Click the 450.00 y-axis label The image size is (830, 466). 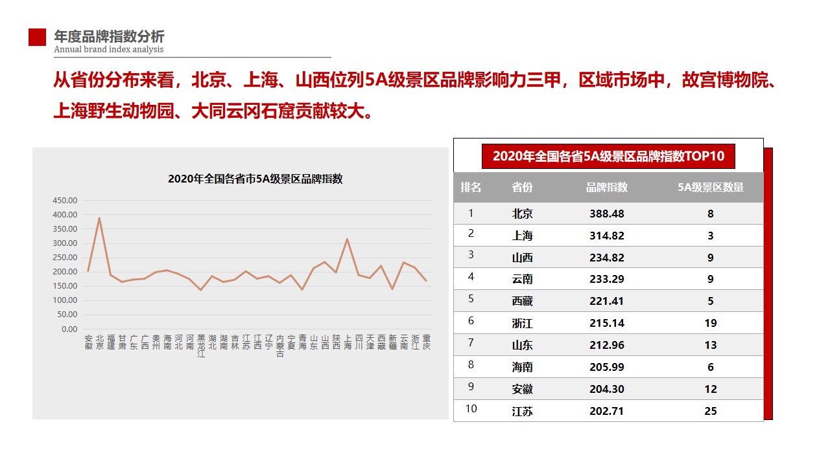(x=65, y=201)
